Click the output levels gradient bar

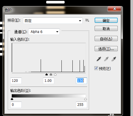click(49, 96)
